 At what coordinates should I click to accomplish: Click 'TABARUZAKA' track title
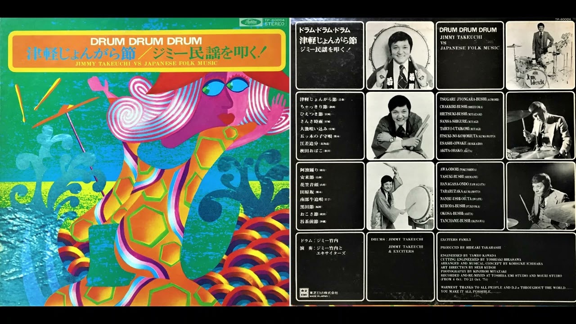point(451,191)
